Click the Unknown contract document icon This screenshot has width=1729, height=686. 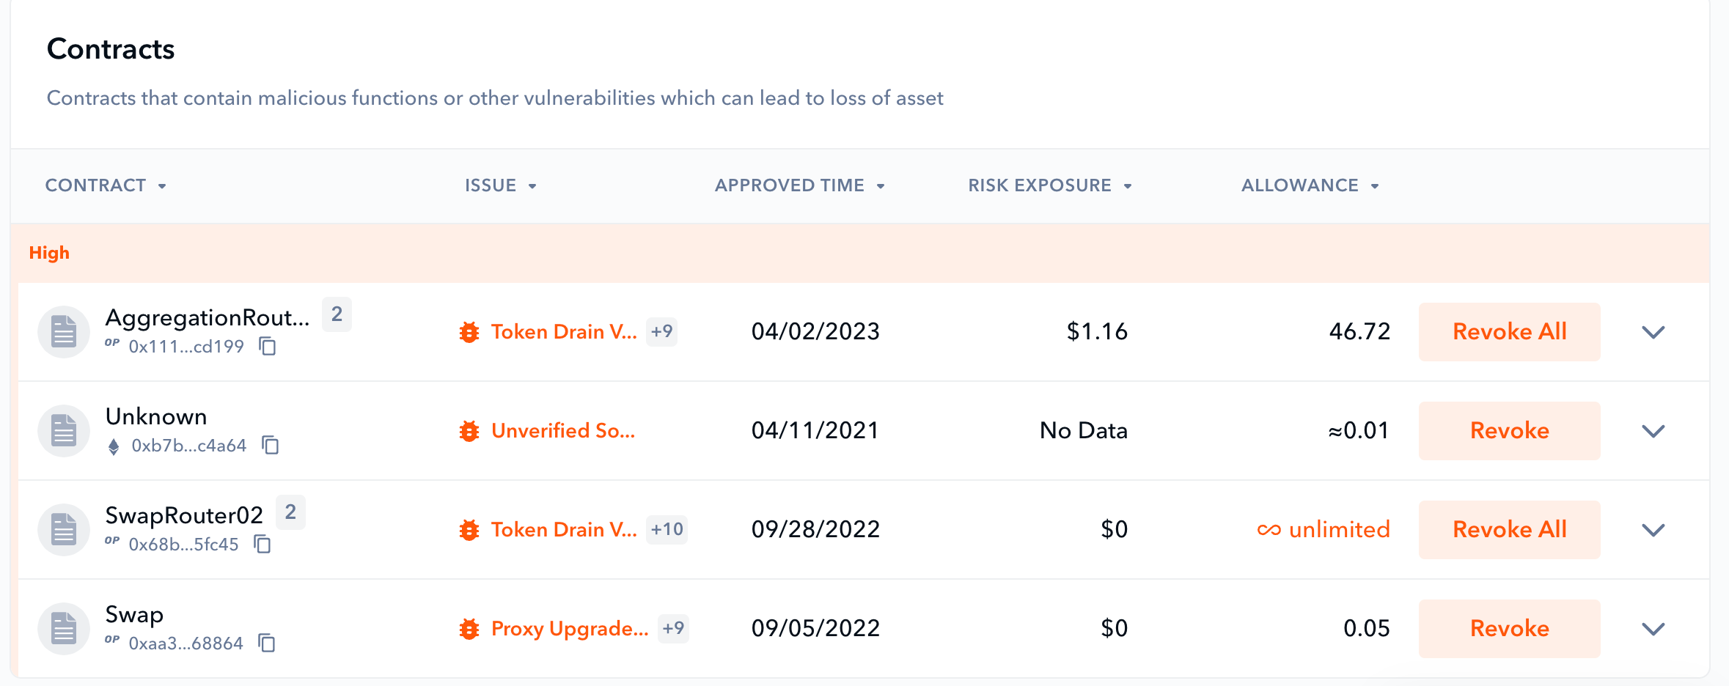click(x=64, y=431)
